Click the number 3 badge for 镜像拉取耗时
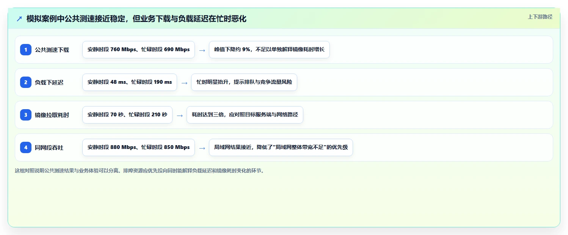The width and height of the screenshot is (568, 235). 26,115
